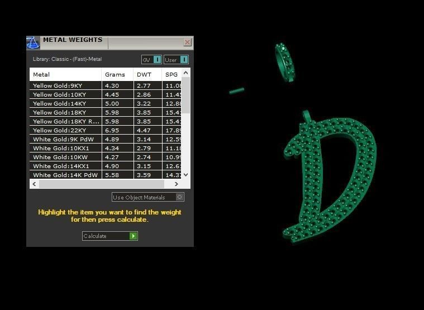Select the White Gold:10KX1 row
The width and height of the screenshot is (424, 310).
pos(106,148)
